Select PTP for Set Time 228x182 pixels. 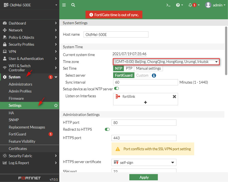pyautogui.click(x=129, y=68)
